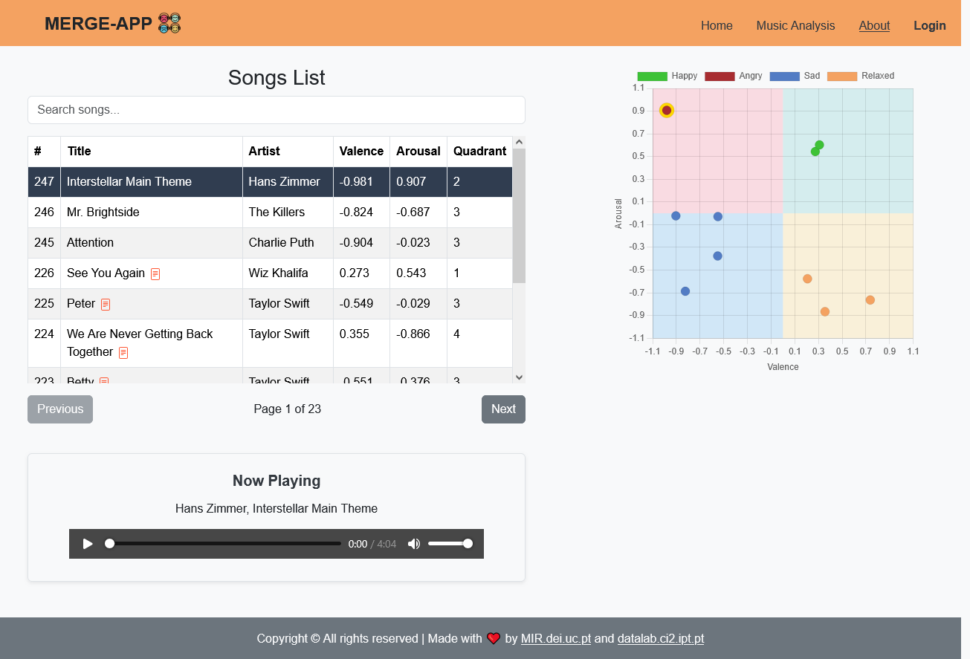Open the Music Analysis page
The image size is (970, 659).
(795, 25)
